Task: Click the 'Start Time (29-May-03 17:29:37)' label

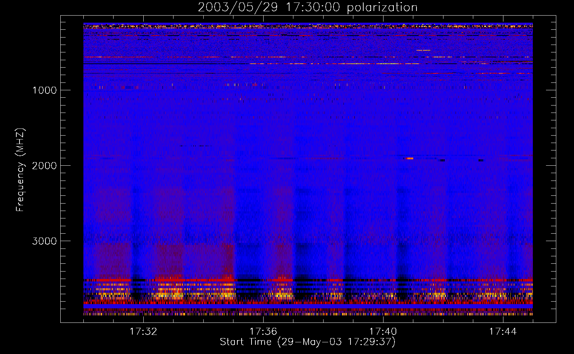Action: (308, 342)
